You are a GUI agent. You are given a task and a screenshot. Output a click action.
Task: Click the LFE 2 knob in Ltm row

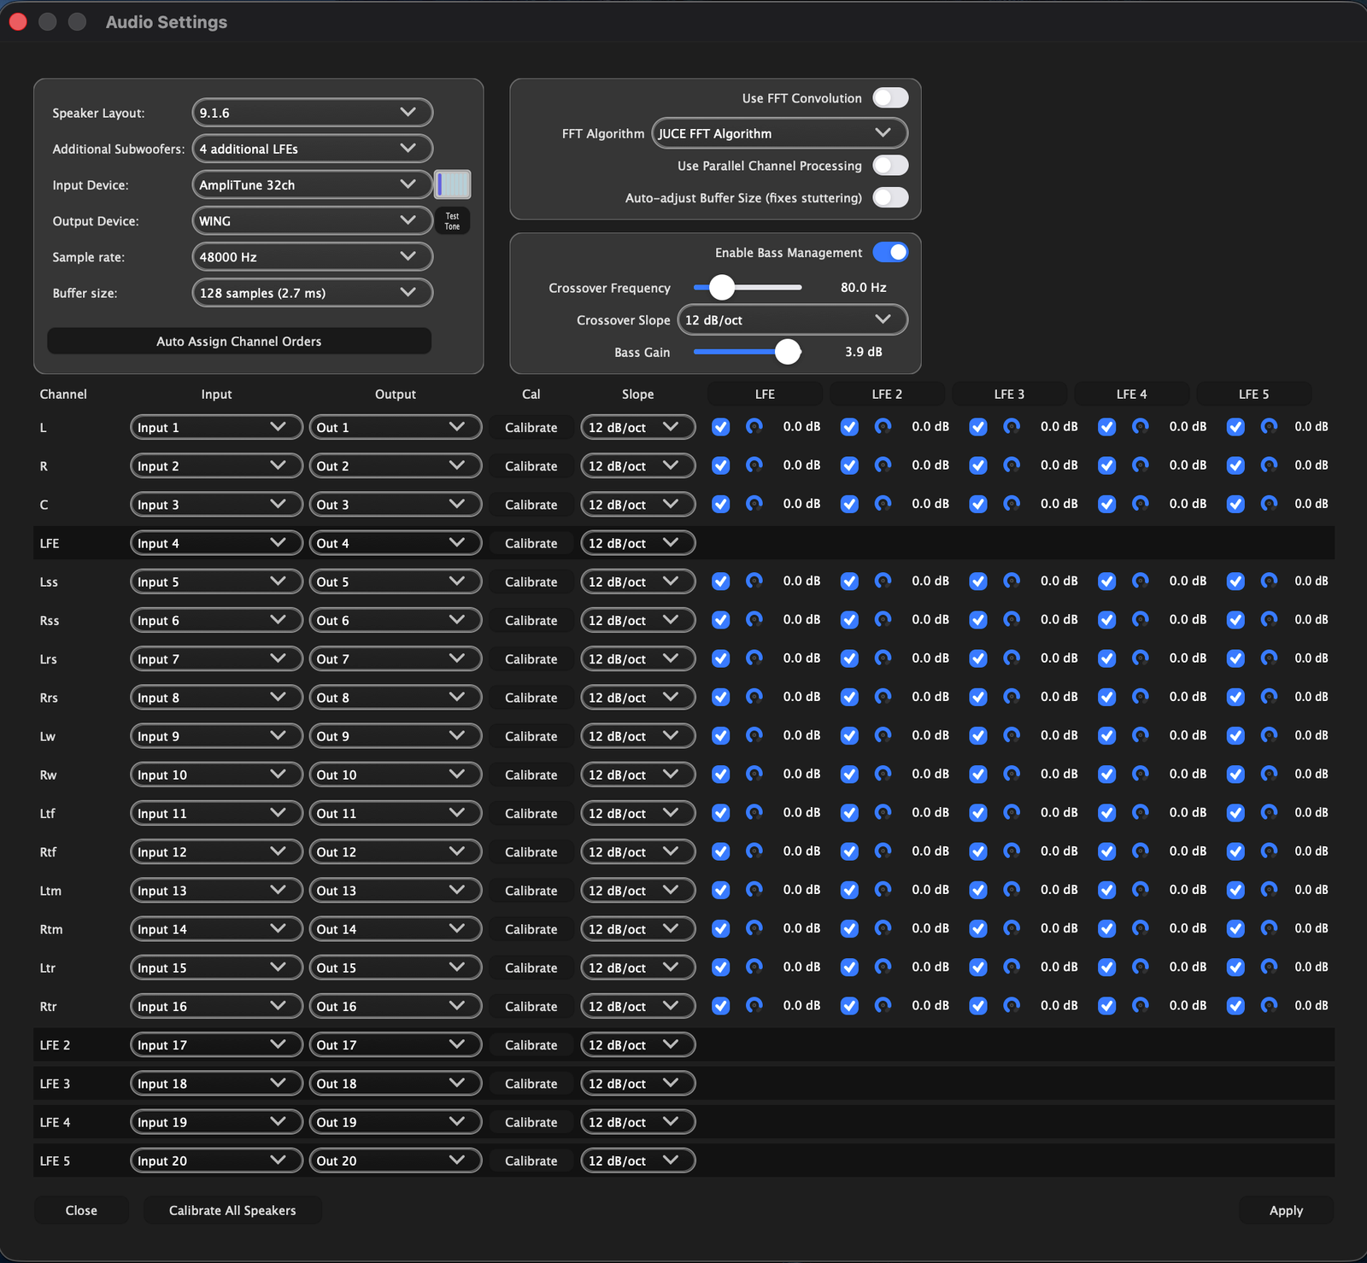[x=883, y=890]
